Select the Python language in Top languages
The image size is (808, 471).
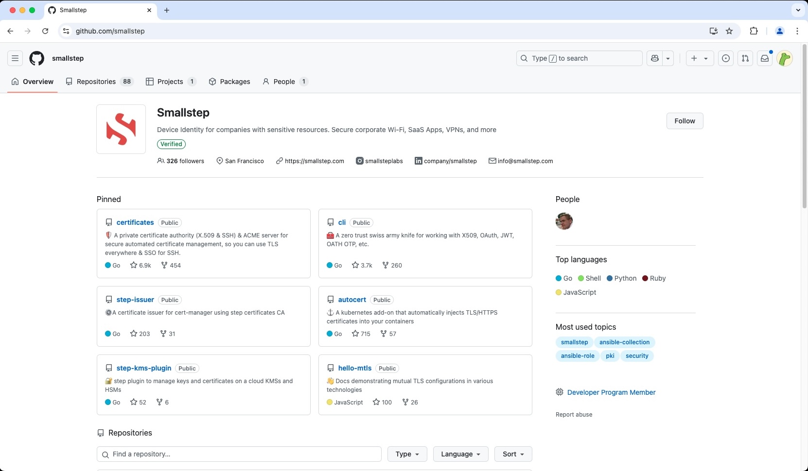click(x=621, y=278)
